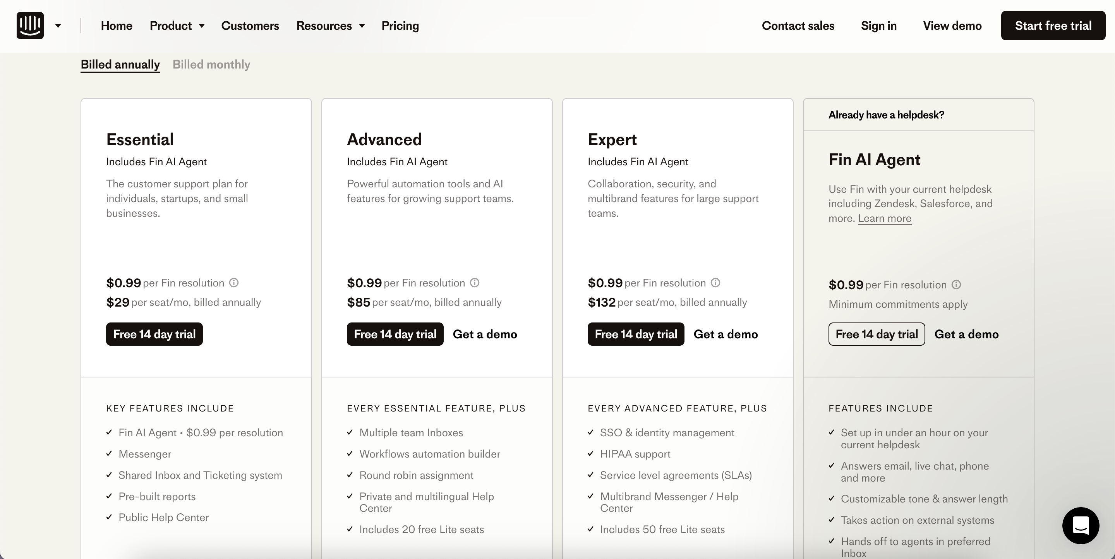This screenshot has height=559, width=1115.
Task: Switch to Billed monthly pricing
Action: pyautogui.click(x=211, y=65)
